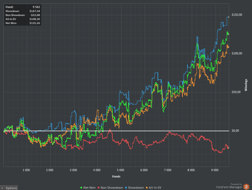Click the red Non Showdown legend swatch

click(99, 187)
